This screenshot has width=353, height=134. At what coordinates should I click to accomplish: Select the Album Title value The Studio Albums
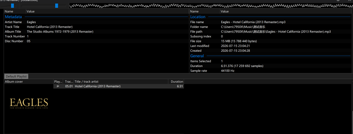tap(60, 32)
